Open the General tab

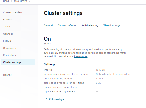point(48,25)
